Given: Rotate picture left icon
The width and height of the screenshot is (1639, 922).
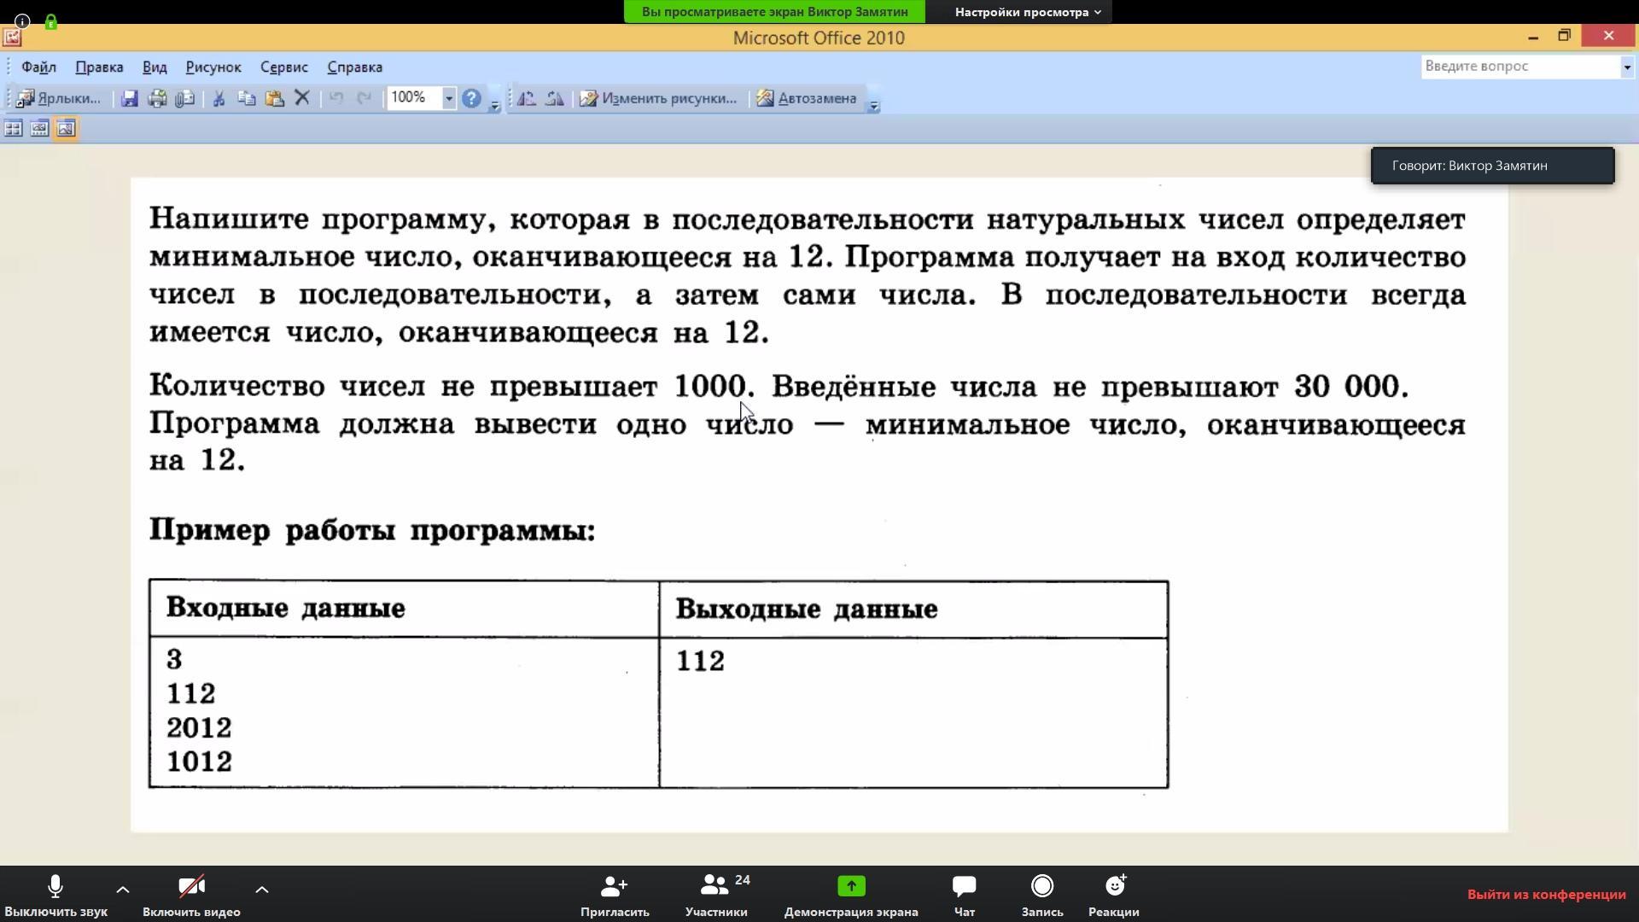Looking at the screenshot, I should point(527,99).
